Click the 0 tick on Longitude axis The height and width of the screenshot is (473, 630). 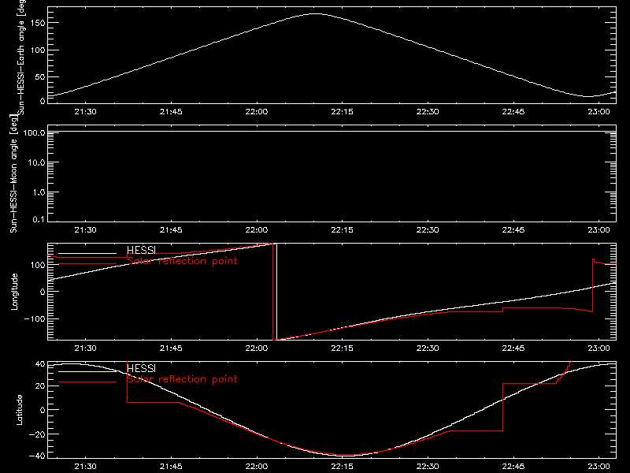(43, 292)
